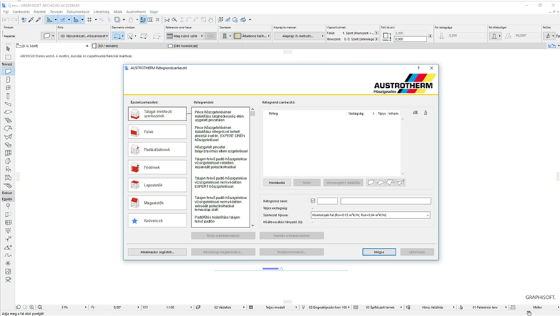560x316 pixels.
Task: Toggle the checkbox next to Rétegrend neve
Action: 313,201
